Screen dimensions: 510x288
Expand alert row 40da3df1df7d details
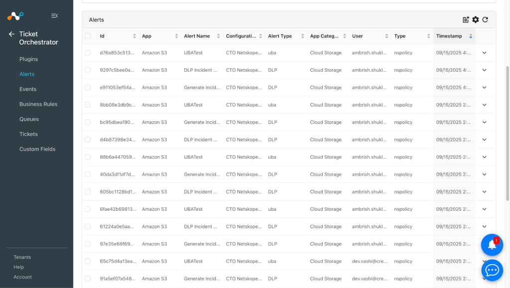pyautogui.click(x=484, y=175)
